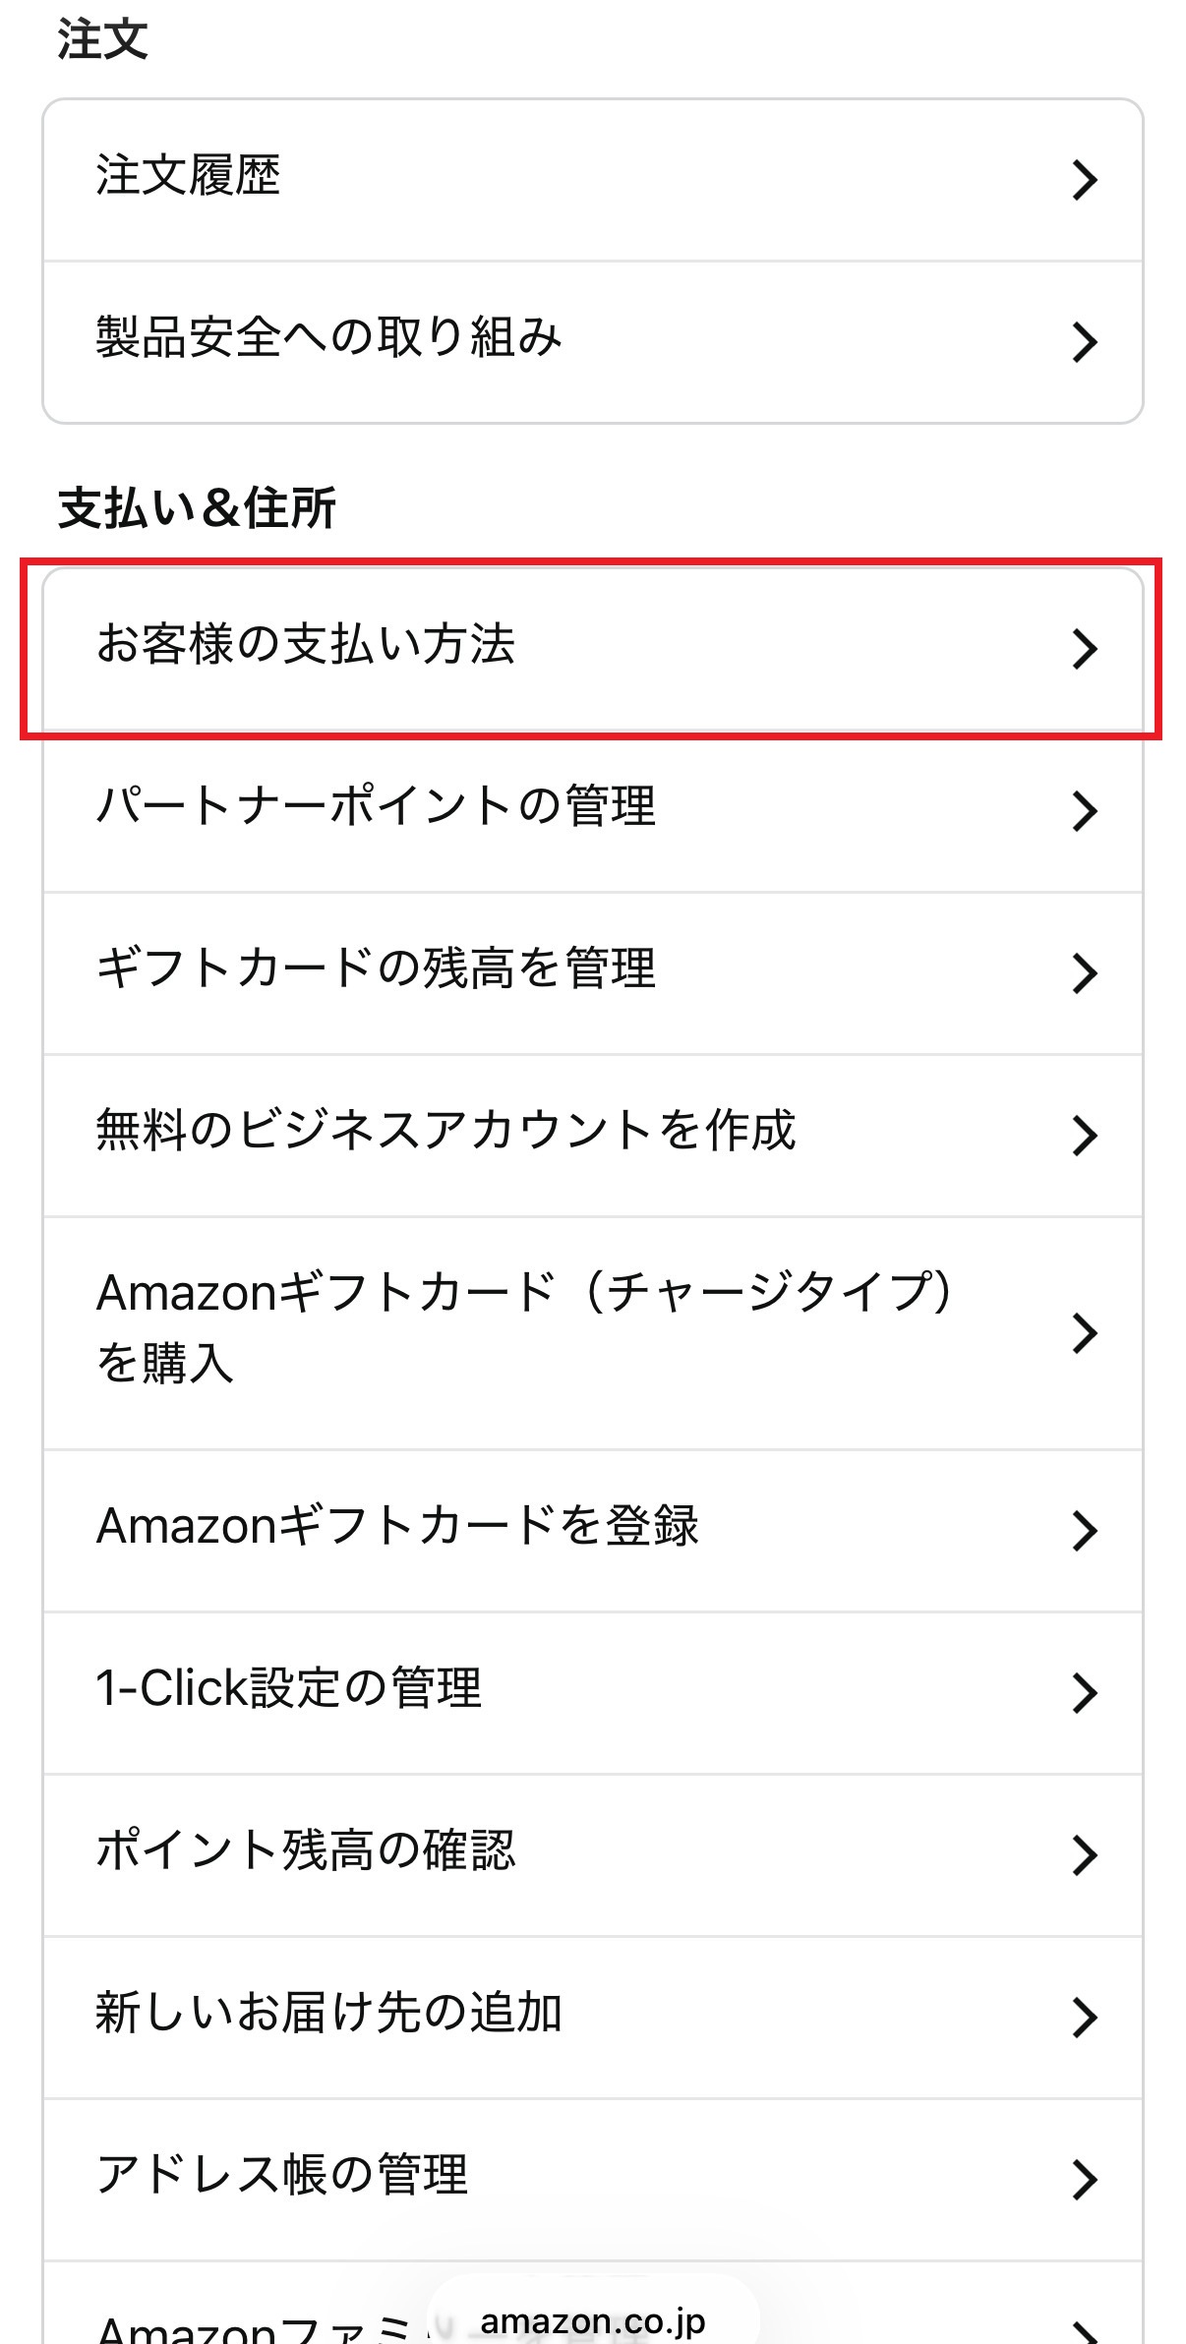1186x2344 pixels.
Task: Open 注文履歴 order history
Action: point(189,177)
